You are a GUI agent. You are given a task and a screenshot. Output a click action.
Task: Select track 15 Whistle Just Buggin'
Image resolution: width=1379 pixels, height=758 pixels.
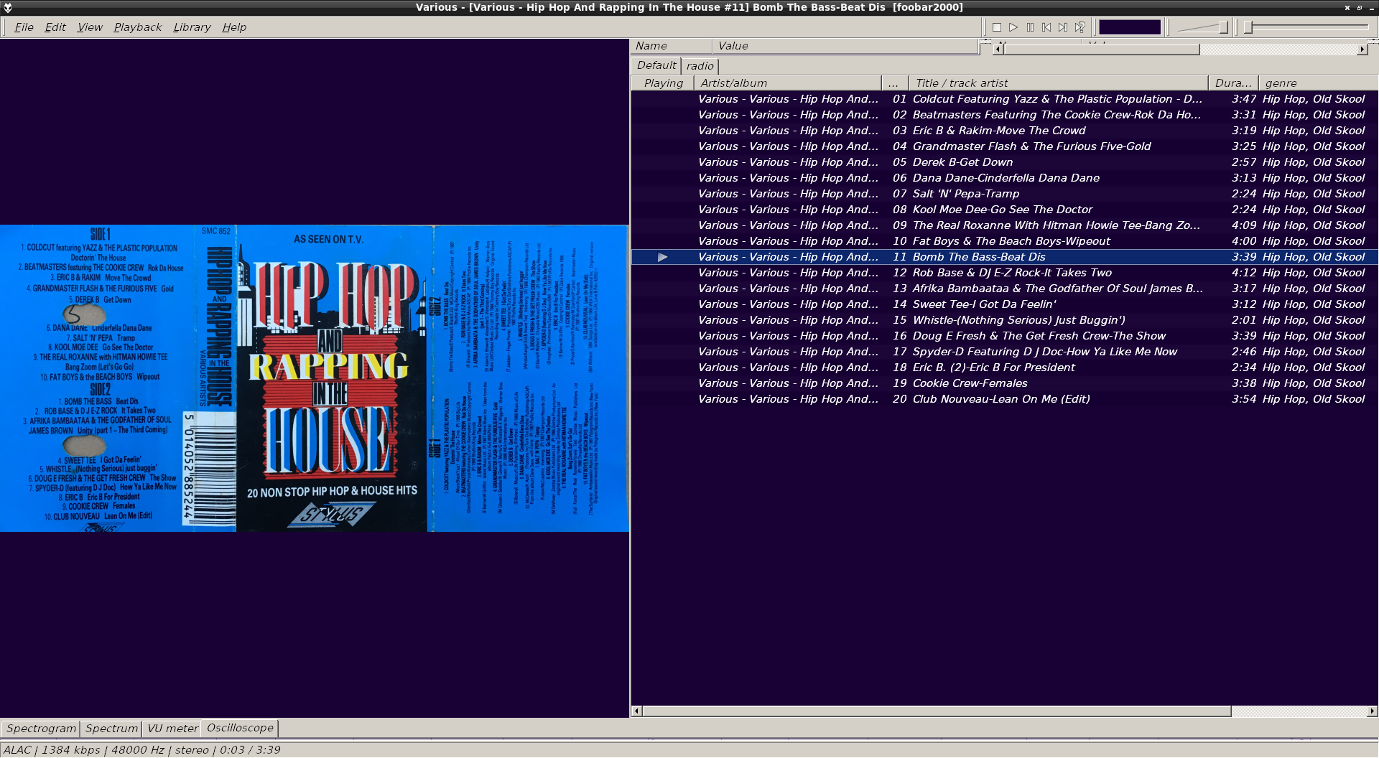click(1005, 320)
